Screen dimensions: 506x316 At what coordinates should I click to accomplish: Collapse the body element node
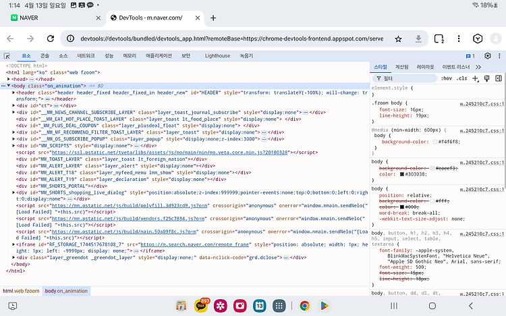coord(8,86)
